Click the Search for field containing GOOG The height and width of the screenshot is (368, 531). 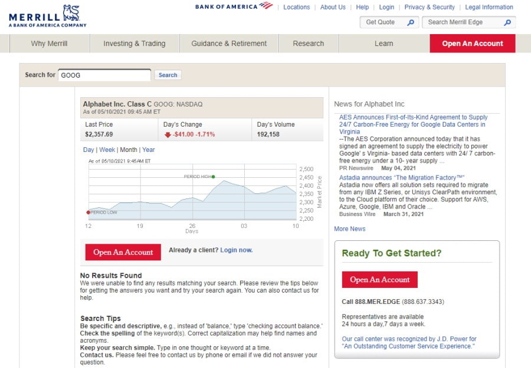pos(104,75)
